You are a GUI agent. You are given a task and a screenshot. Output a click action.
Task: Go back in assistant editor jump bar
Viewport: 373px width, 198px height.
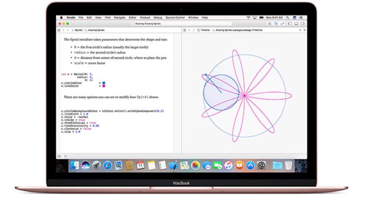(189, 30)
